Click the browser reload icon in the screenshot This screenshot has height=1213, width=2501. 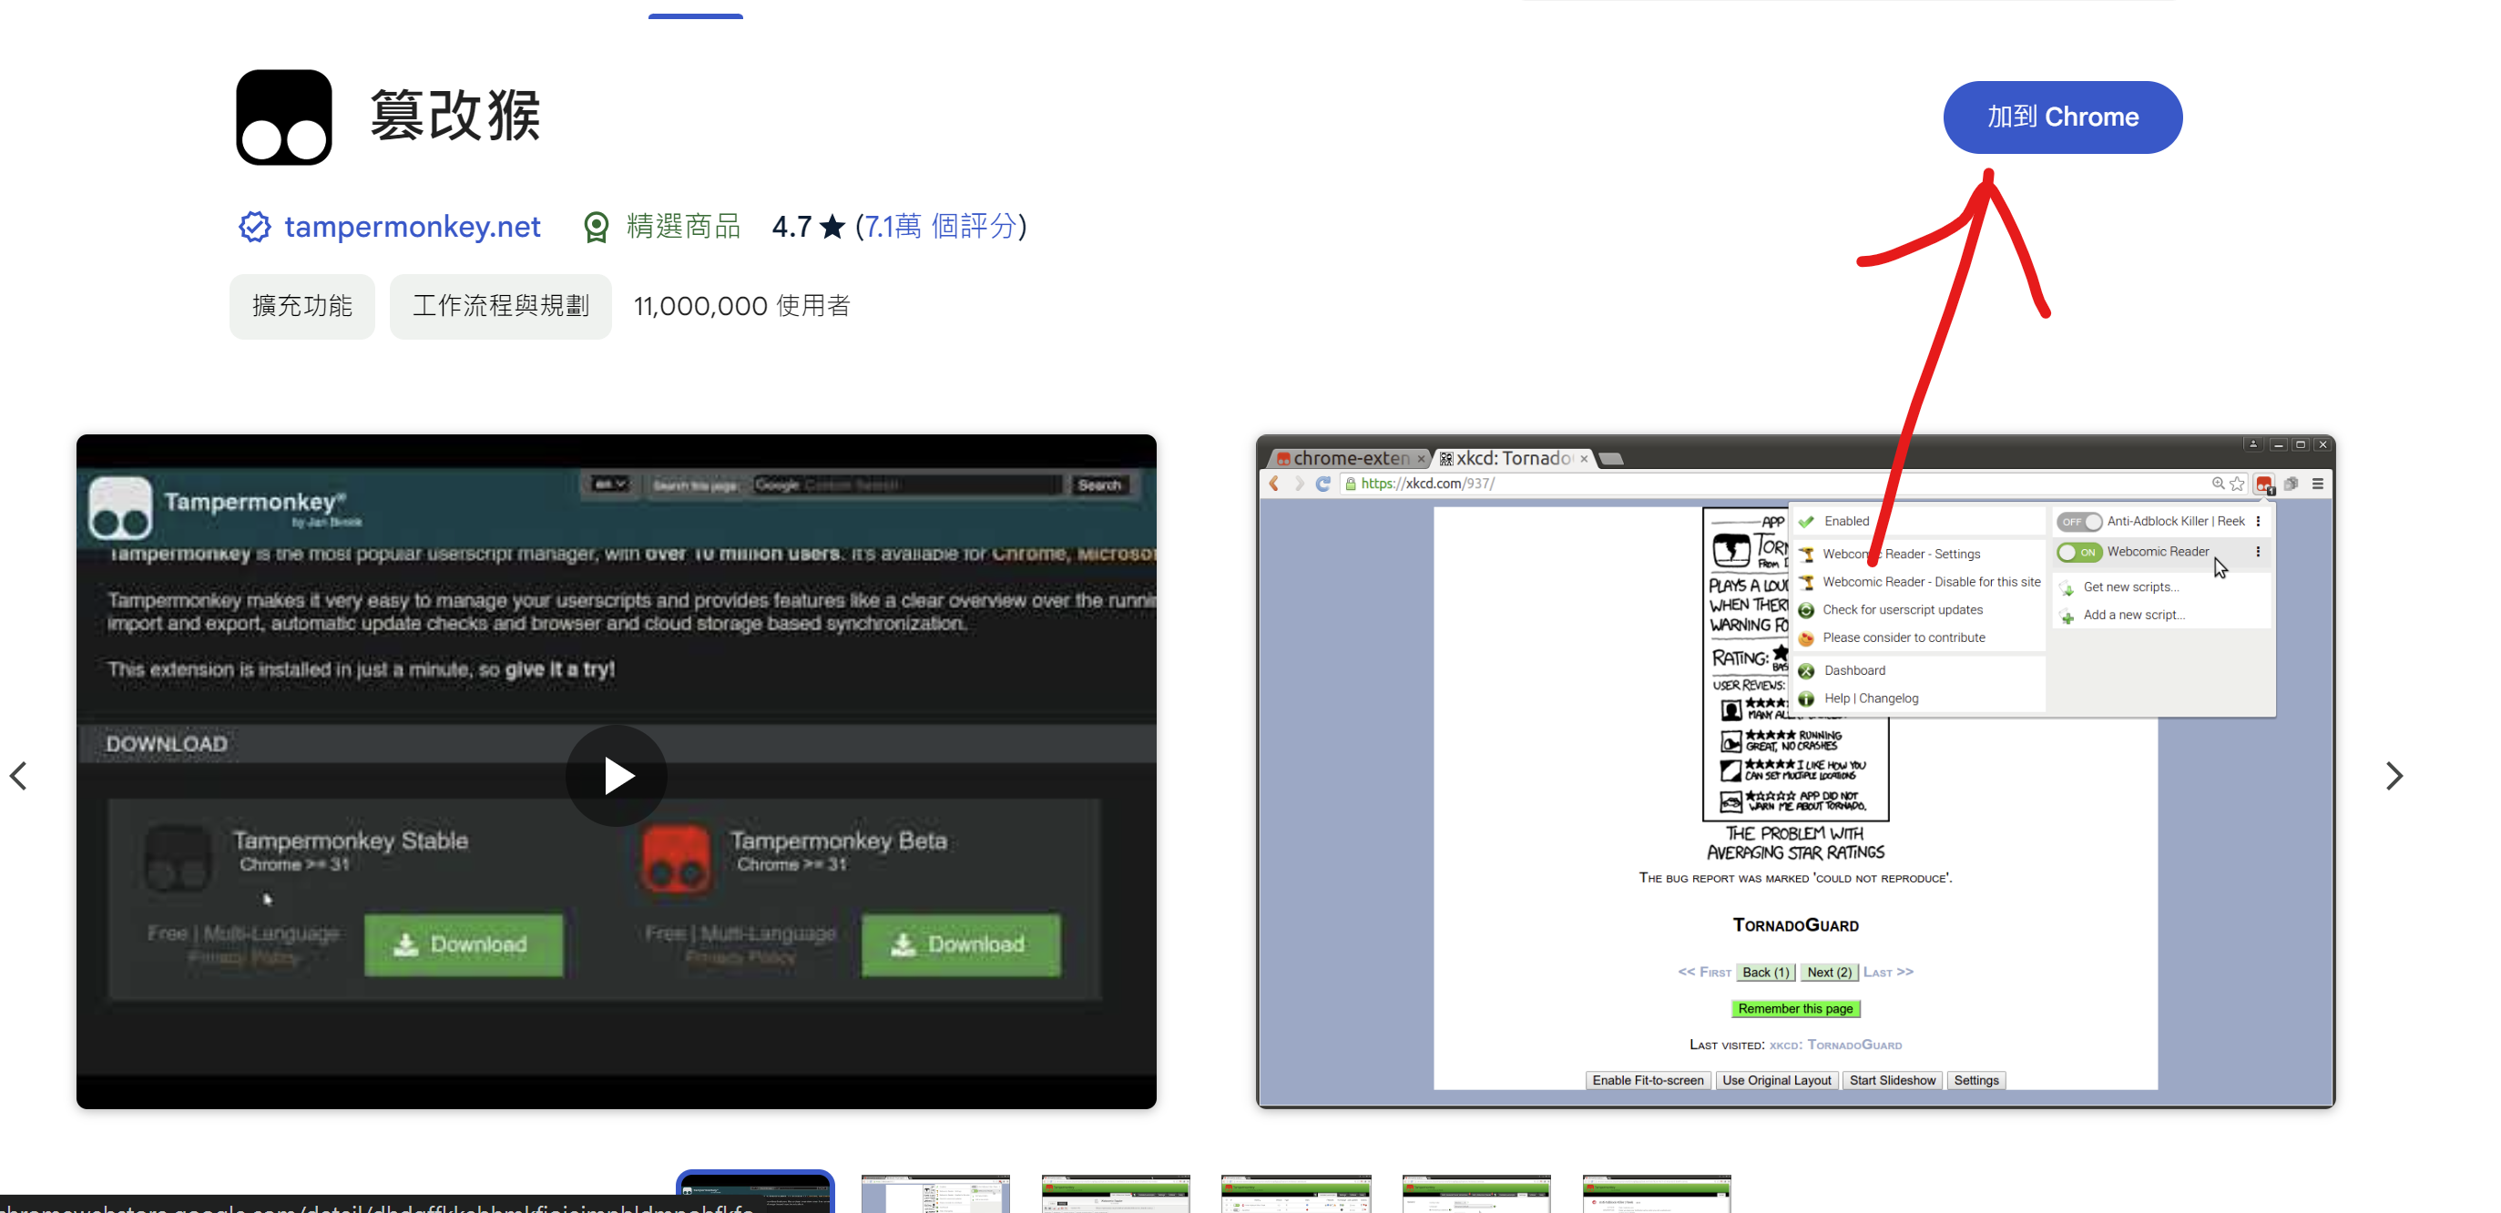[1322, 484]
